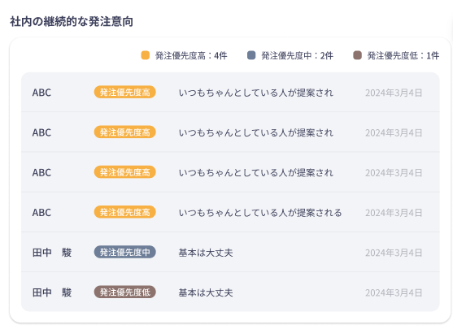Image resolution: width=453 pixels, height=329 pixels.
Task: Click the date in the 発注優先度中 row
Action: pos(394,253)
